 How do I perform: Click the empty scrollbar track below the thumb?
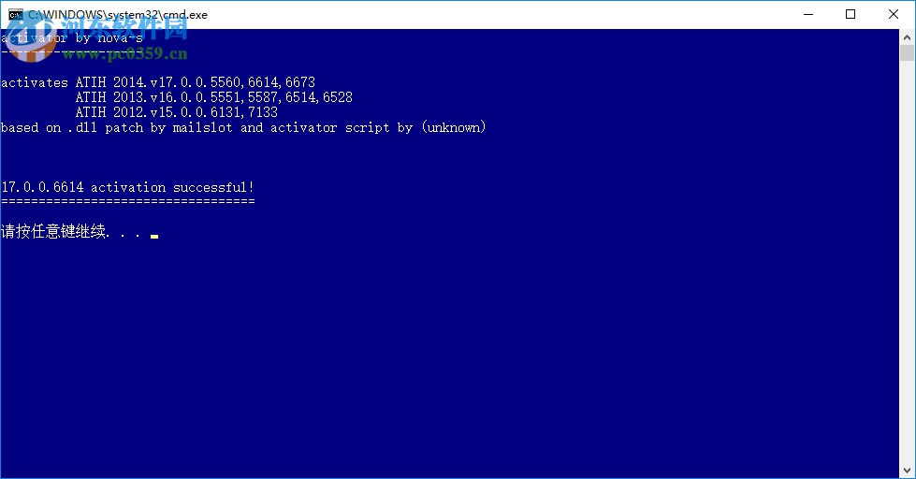(907, 281)
